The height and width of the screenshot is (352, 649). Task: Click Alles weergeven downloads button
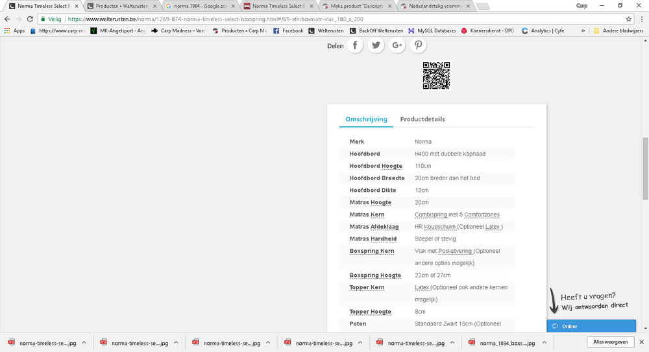[611, 342]
